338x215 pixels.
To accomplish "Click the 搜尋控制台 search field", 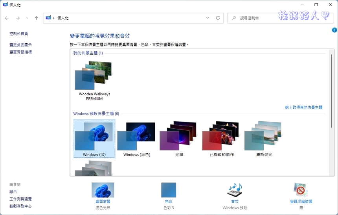I will [x=280, y=18].
